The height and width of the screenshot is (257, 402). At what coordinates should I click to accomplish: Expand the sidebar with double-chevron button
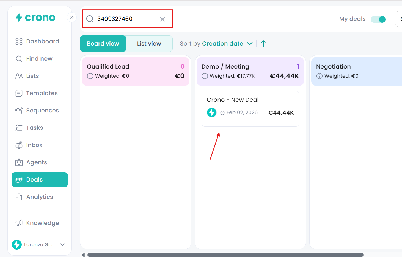point(72,17)
